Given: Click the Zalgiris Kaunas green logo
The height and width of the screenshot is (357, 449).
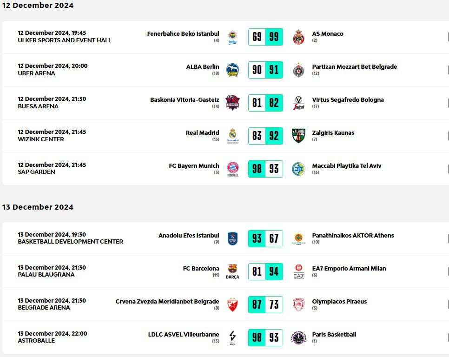Looking at the screenshot, I should 298,136.
